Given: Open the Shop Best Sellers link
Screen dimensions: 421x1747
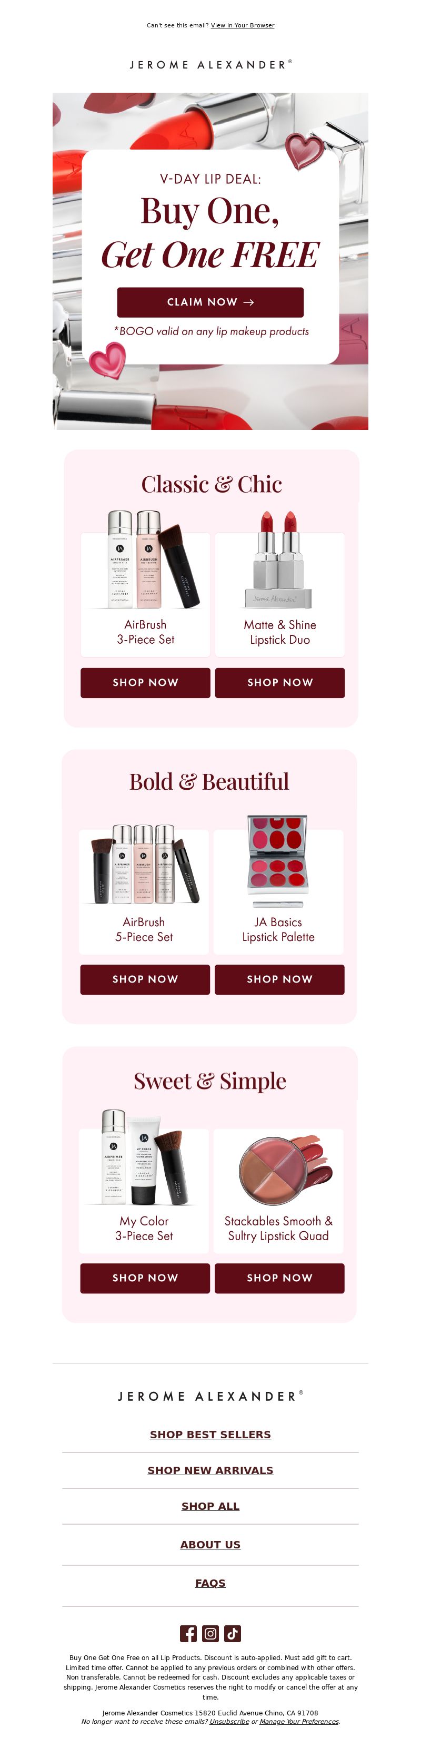Looking at the screenshot, I should pyautogui.click(x=210, y=1435).
